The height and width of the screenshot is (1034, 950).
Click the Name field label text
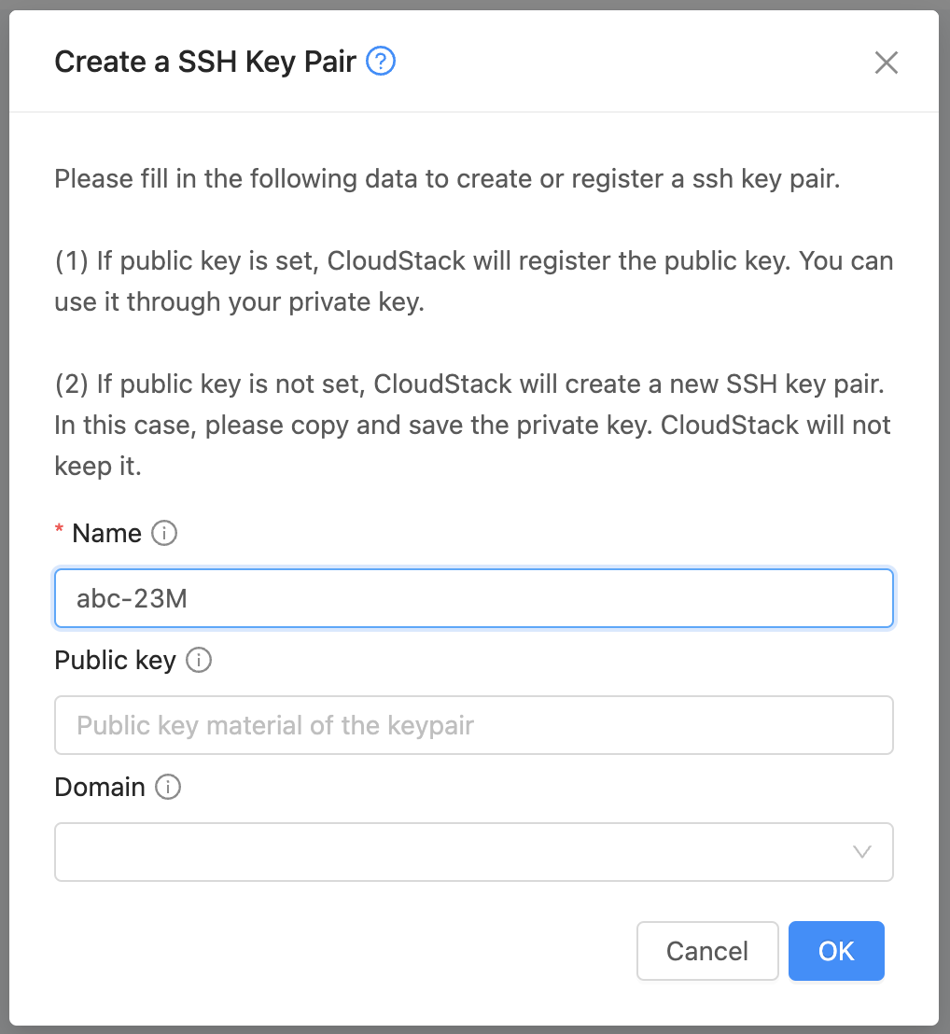point(106,534)
